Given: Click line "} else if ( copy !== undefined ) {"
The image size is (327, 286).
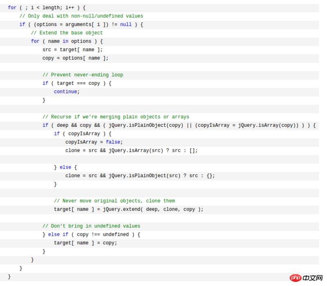Looking at the screenshot, I should [x=91, y=234].
